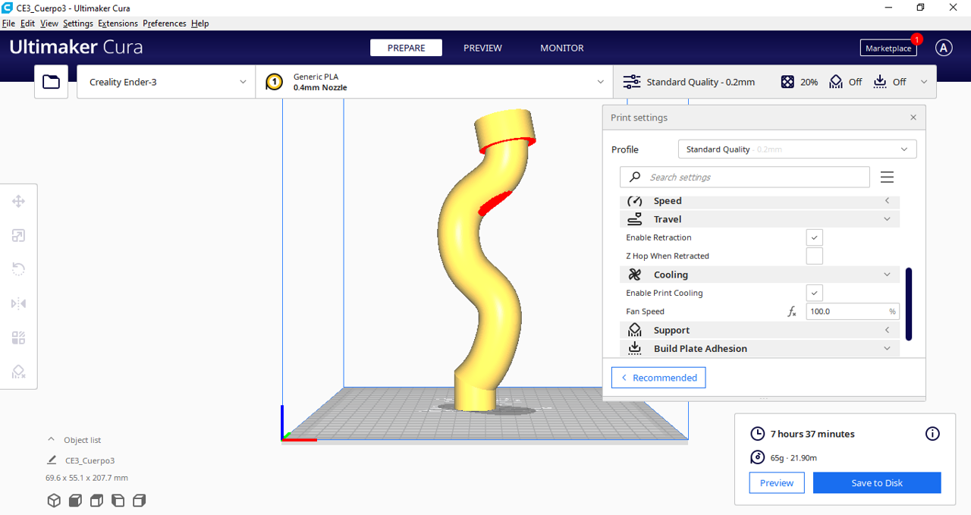Open Creality Ender-3 printer dropdown
Screen dimensions: 971x515
pyautogui.click(x=166, y=82)
